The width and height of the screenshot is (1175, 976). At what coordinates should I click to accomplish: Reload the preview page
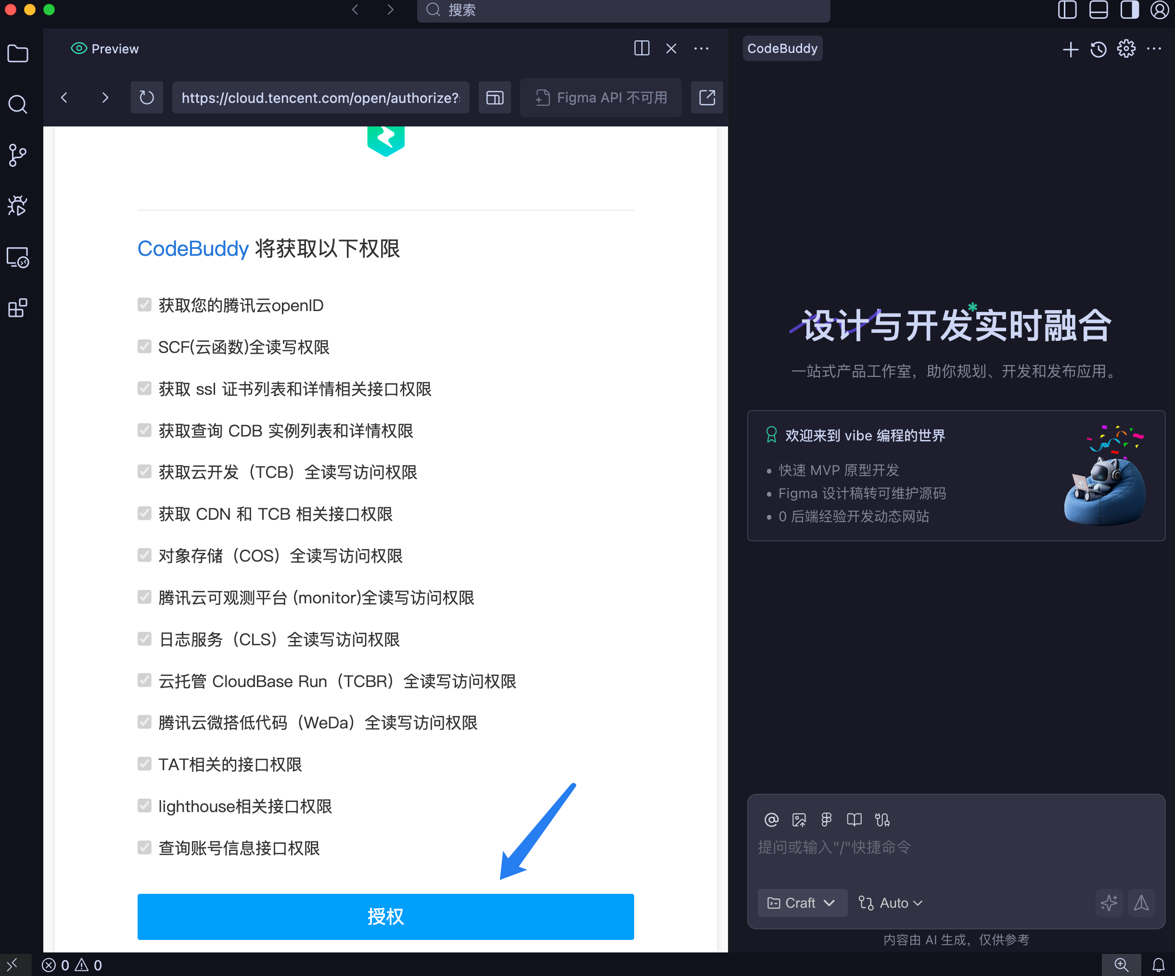pyautogui.click(x=147, y=97)
